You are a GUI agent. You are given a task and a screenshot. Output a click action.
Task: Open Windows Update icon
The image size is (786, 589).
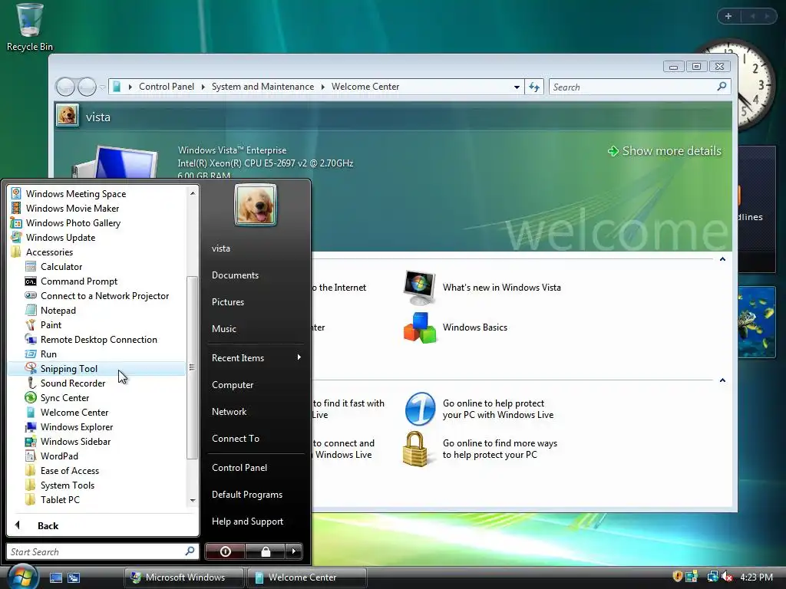tap(16, 238)
